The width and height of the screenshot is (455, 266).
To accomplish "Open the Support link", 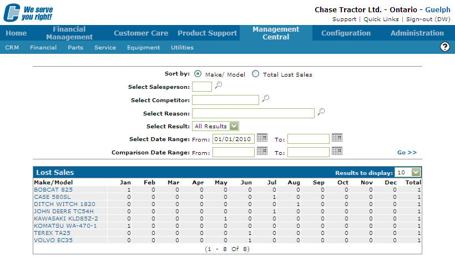I will [344, 19].
